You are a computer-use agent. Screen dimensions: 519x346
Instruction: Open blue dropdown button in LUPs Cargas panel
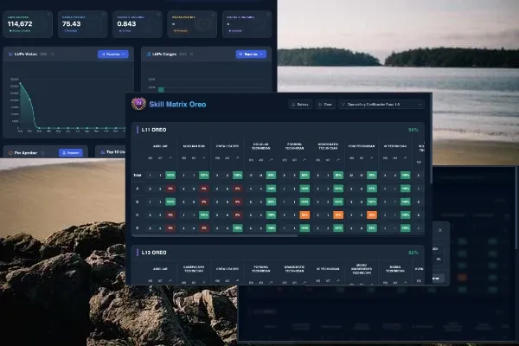pos(251,54)
